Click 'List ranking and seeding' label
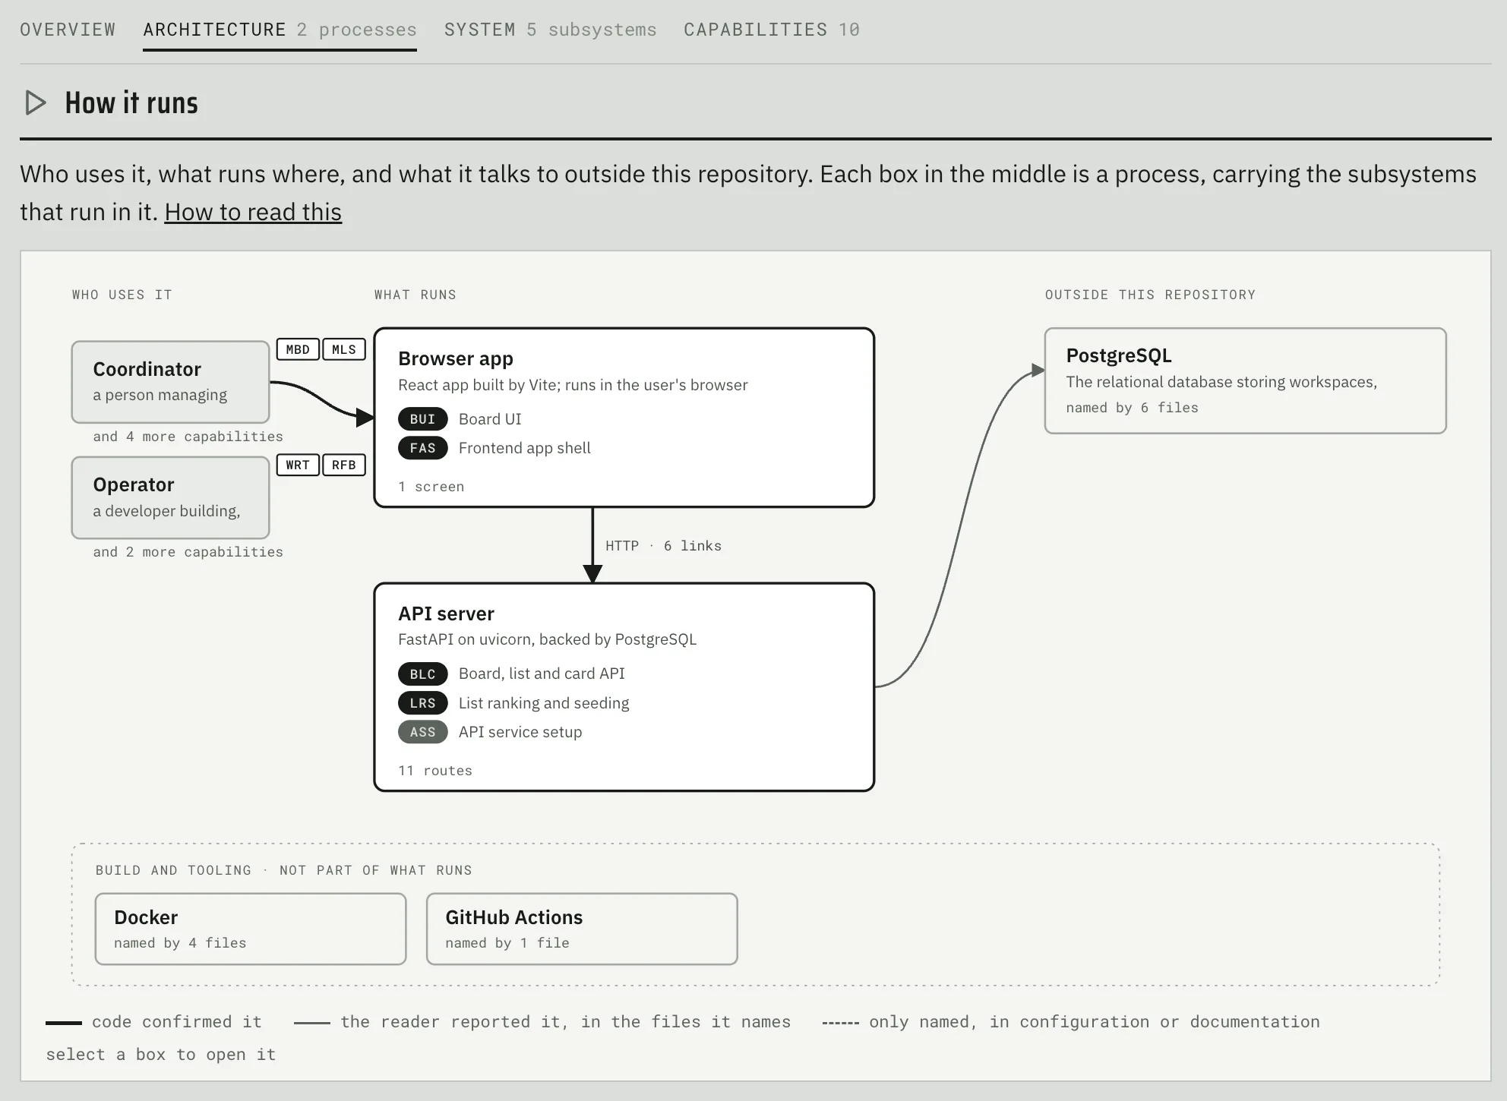The width and height of the screenshot is (1507, 1101). click(544, 703)
